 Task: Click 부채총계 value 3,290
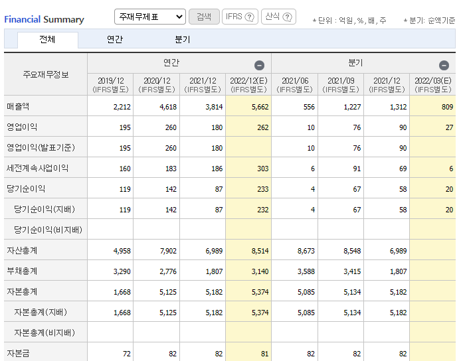click(x=122, y=271)
